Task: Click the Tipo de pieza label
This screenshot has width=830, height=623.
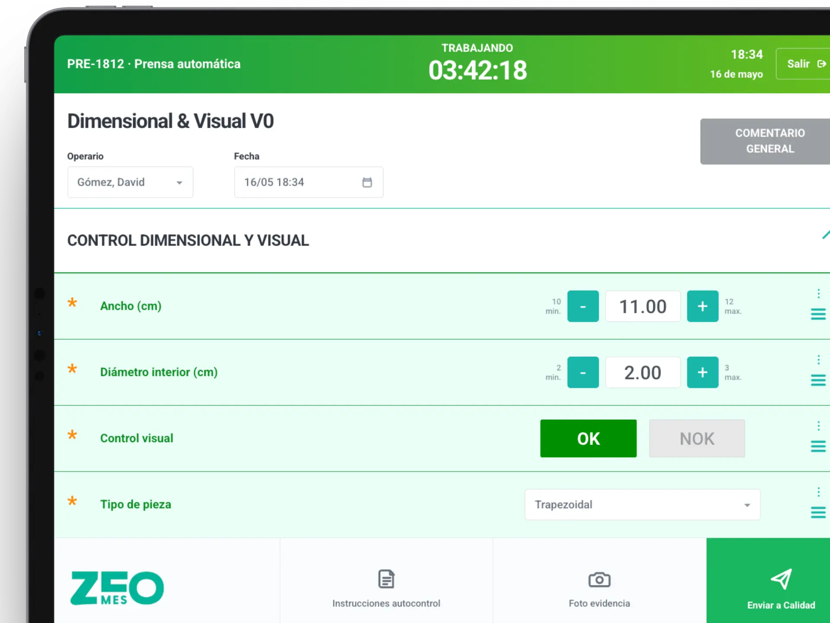Action: (x=136, y=504)
